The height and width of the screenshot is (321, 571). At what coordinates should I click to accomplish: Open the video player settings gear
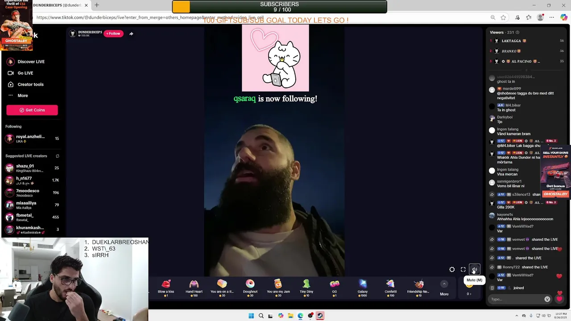point(452,269)
